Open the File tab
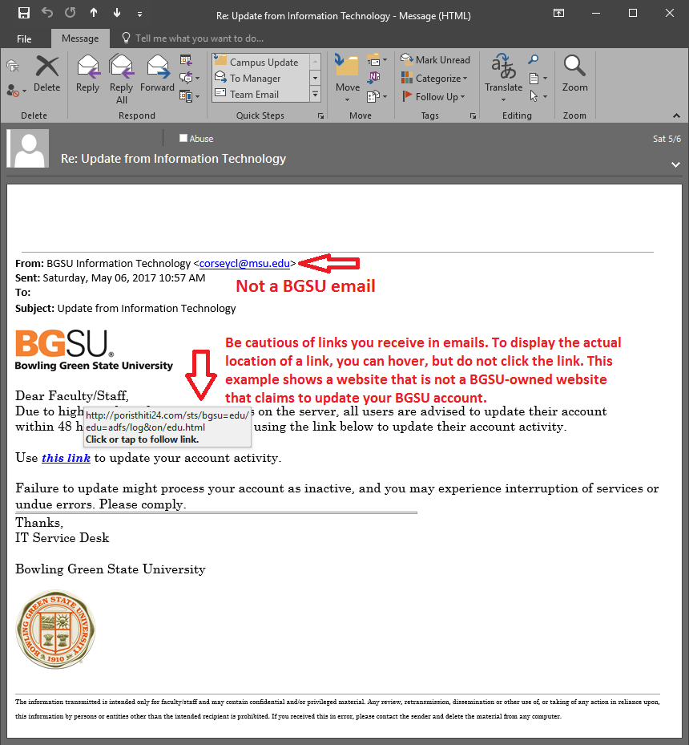 point(24,38)
